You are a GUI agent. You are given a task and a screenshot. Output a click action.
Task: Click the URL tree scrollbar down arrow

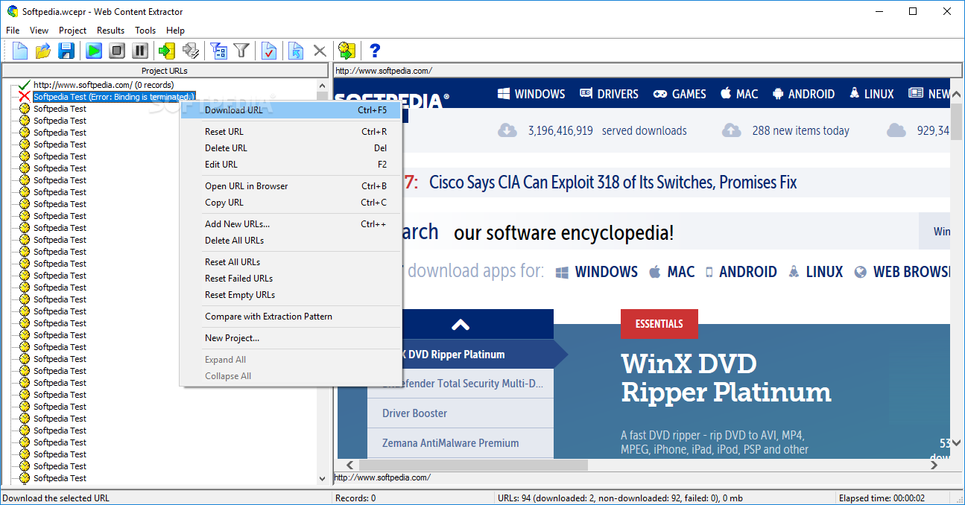322,478
